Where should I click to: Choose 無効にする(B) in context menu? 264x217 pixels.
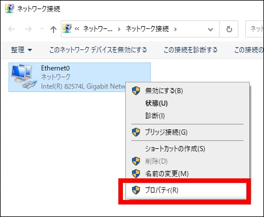coord(187,91)
